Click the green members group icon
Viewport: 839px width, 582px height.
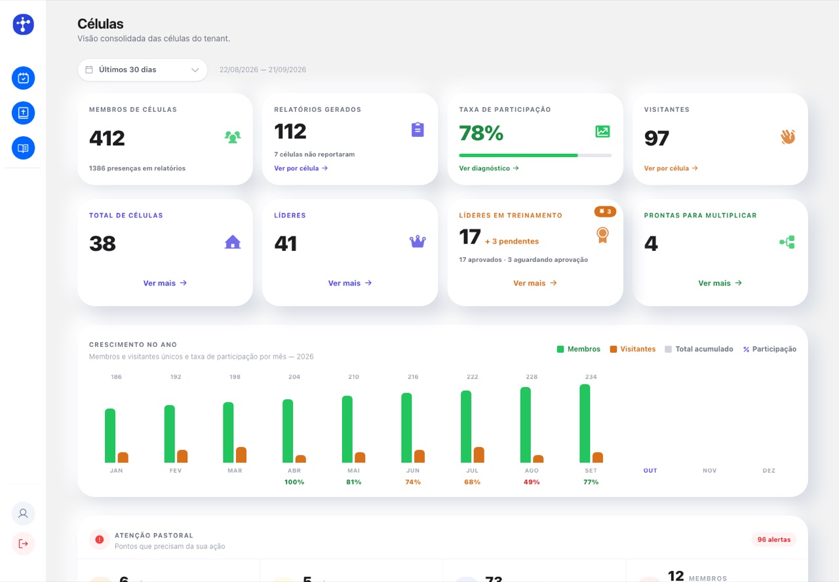pos(233,137)
